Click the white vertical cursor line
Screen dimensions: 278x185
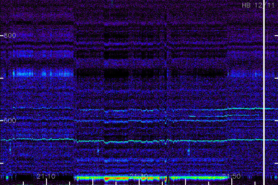pyautogui.click(x=264, y=92)
